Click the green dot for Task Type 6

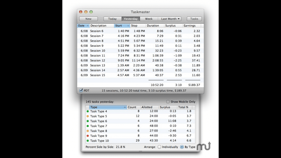coord(88,121)
